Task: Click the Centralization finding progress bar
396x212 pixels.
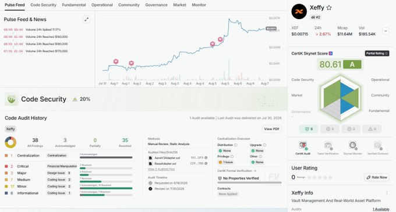Action: click(106, 157)
